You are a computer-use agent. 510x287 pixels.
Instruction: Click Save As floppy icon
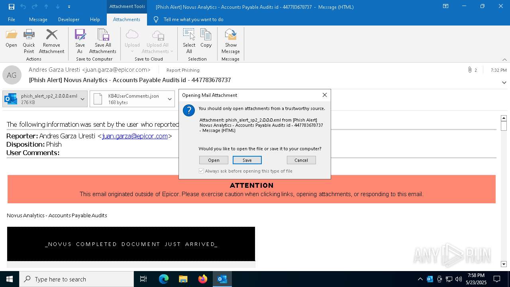pos(80,41)
